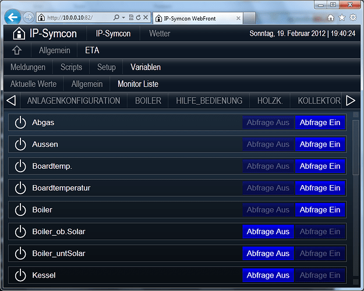Click the up-arrow navigation icon beside Allgemein
Screen dimensions: 364x291
[x=17, y=50]
